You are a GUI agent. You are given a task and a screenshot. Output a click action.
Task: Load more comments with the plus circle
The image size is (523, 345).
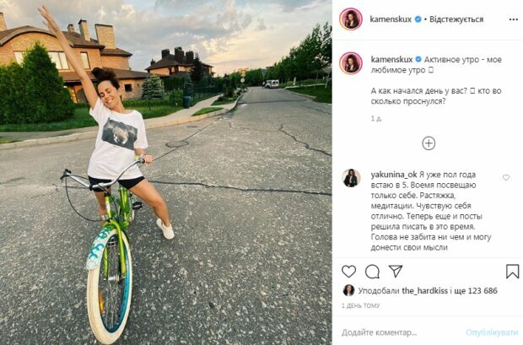click(429, 143)
